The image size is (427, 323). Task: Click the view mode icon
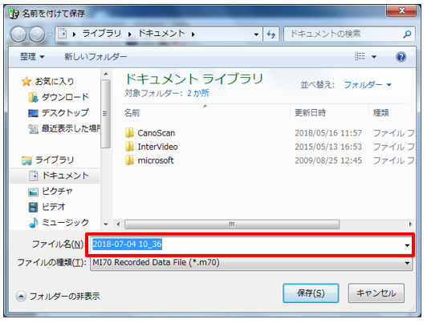(360, 56)
